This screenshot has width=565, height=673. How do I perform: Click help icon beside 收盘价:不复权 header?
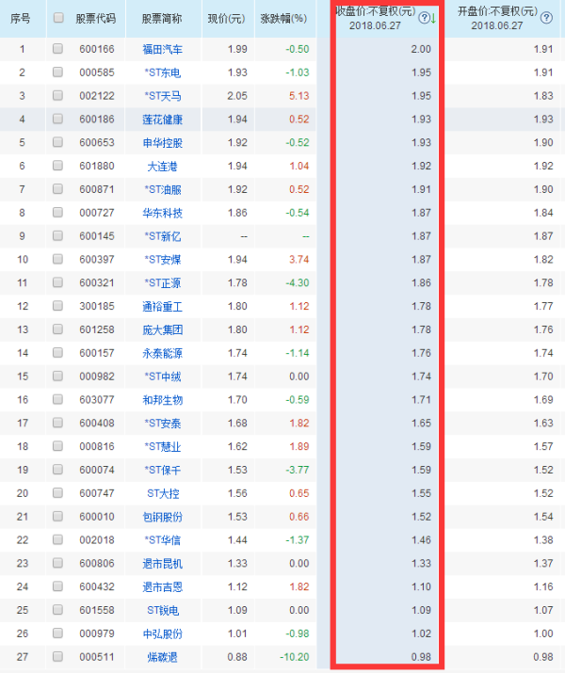pyautogui.click(x=424, y=18)
